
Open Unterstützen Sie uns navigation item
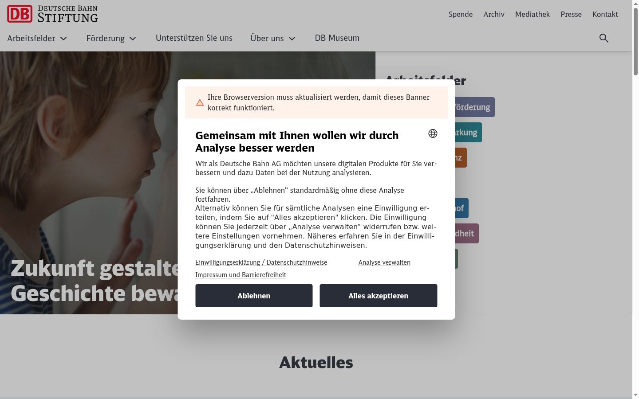coord(194,38)
